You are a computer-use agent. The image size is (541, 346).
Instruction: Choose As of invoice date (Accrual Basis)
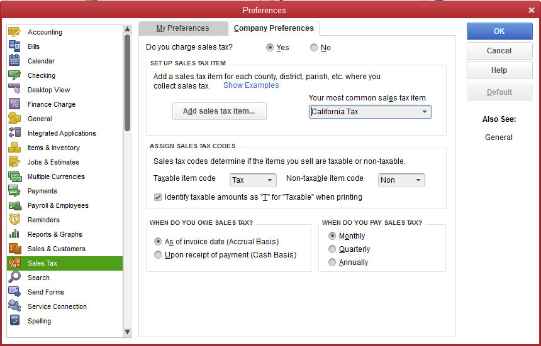(x=158, y=242)
